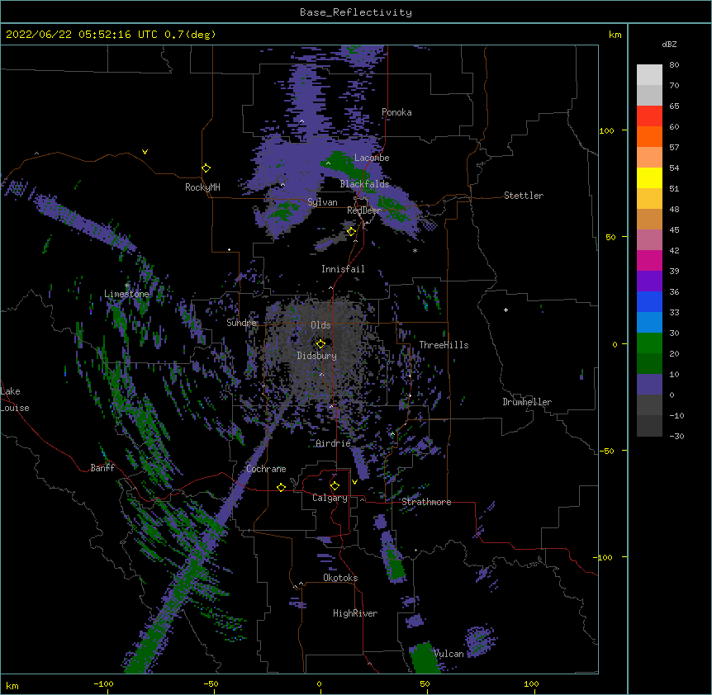712x695 pixels.
Task: Click the Okotoks town label
Action: [x=340, y=578]
